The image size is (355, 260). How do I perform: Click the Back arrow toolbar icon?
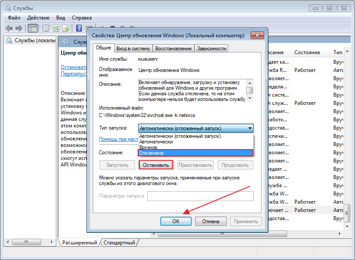(x=9, y=28)
